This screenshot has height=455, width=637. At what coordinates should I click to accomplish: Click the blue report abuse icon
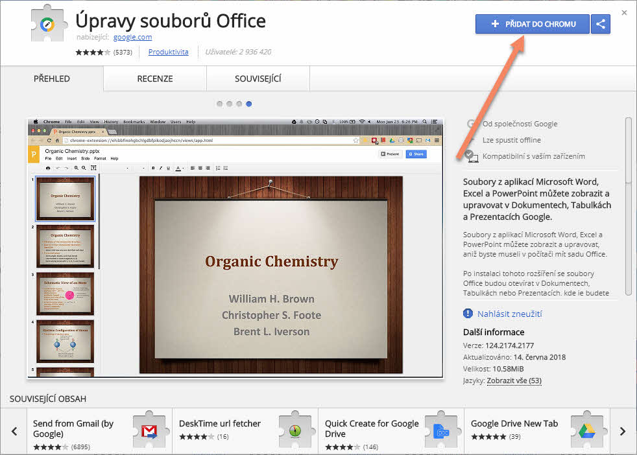468,313
